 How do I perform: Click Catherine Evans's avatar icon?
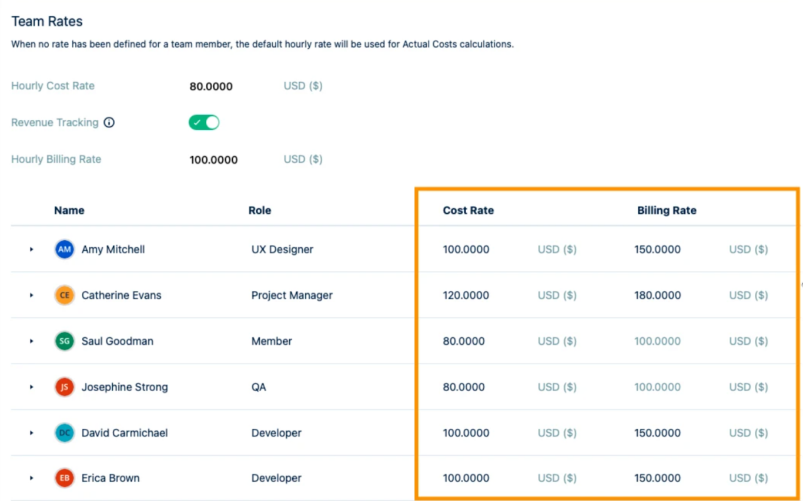pyautogui.click(x=64, y=295)
